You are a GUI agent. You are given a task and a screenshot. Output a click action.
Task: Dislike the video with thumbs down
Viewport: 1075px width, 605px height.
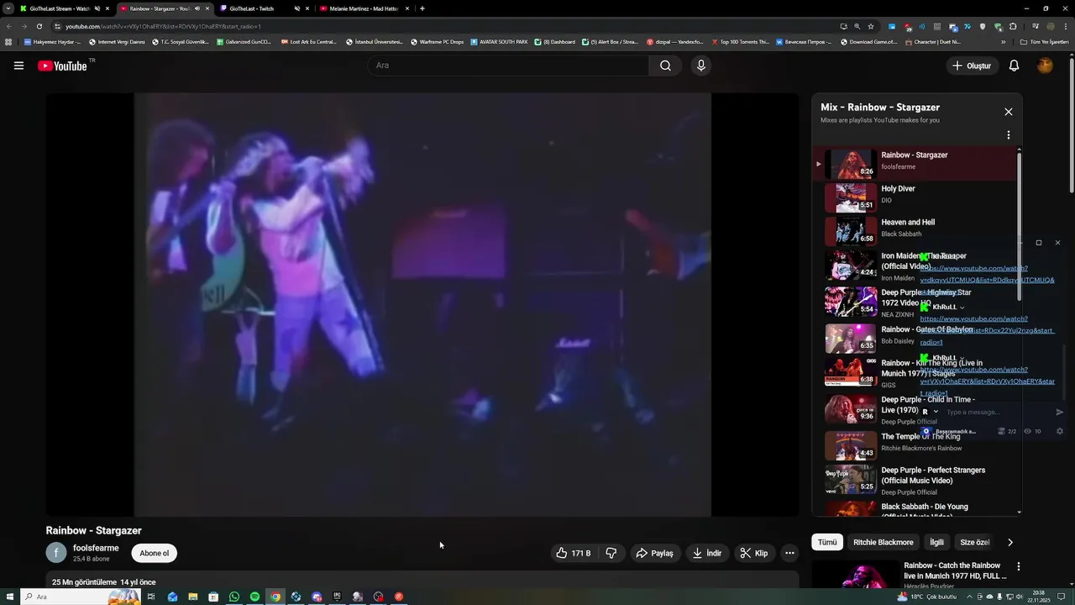(x=611, y=553)
